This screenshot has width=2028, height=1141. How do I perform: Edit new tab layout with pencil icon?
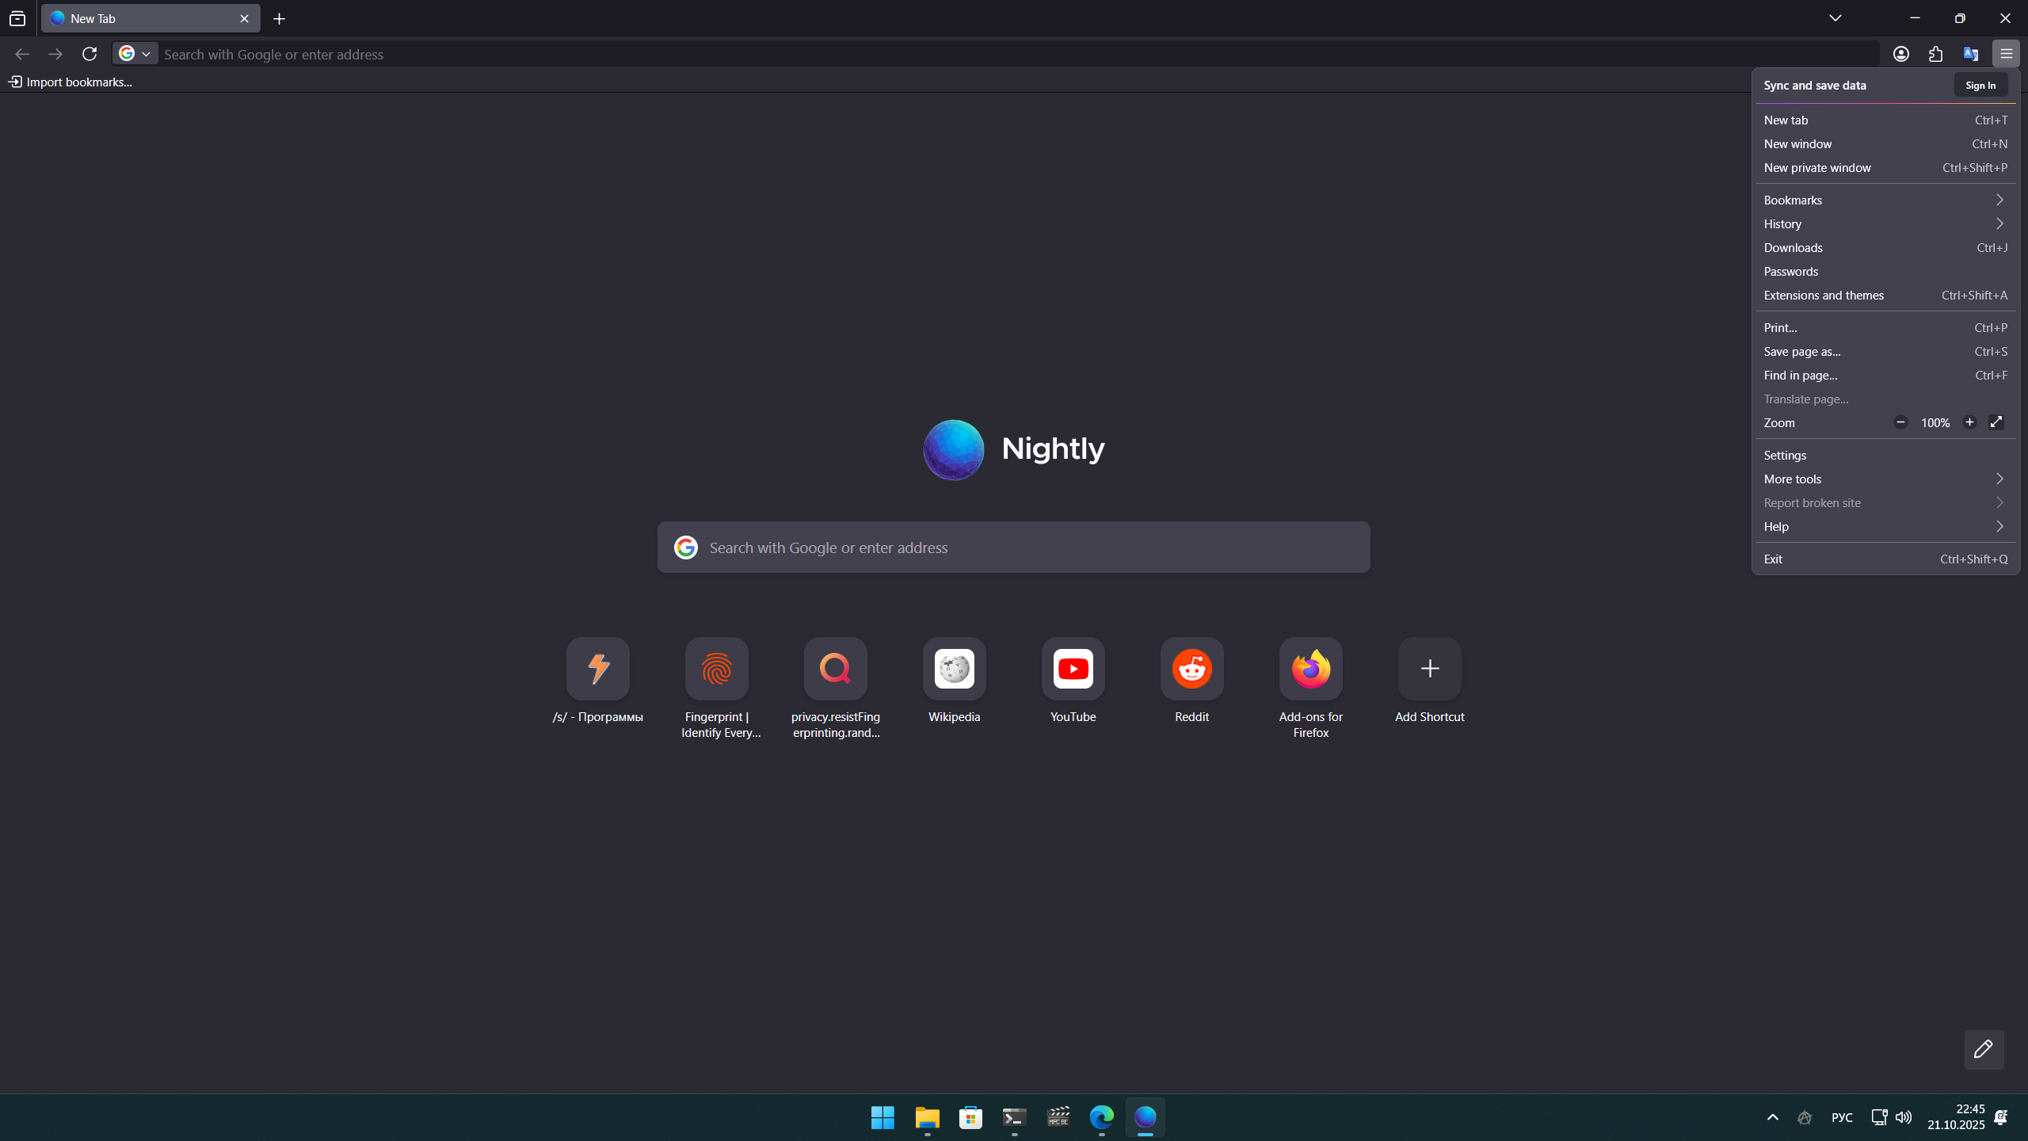pos(1984,1049)
